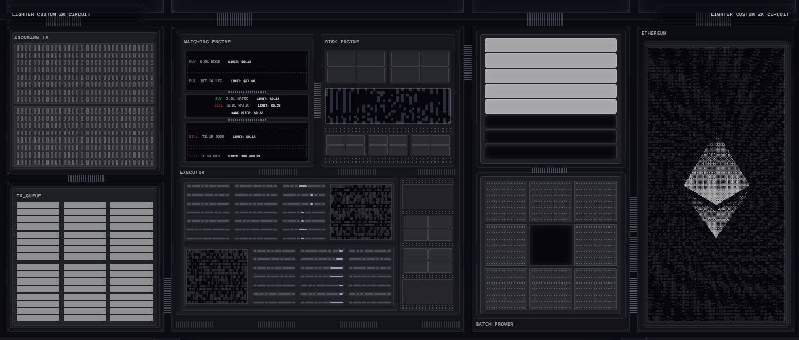Click the LIGHTER CUSTOM ZK CIRCUIT label above INCOMING_TX
The height and width of the screenshot is (340, 799).
click(x=51, y=14)
